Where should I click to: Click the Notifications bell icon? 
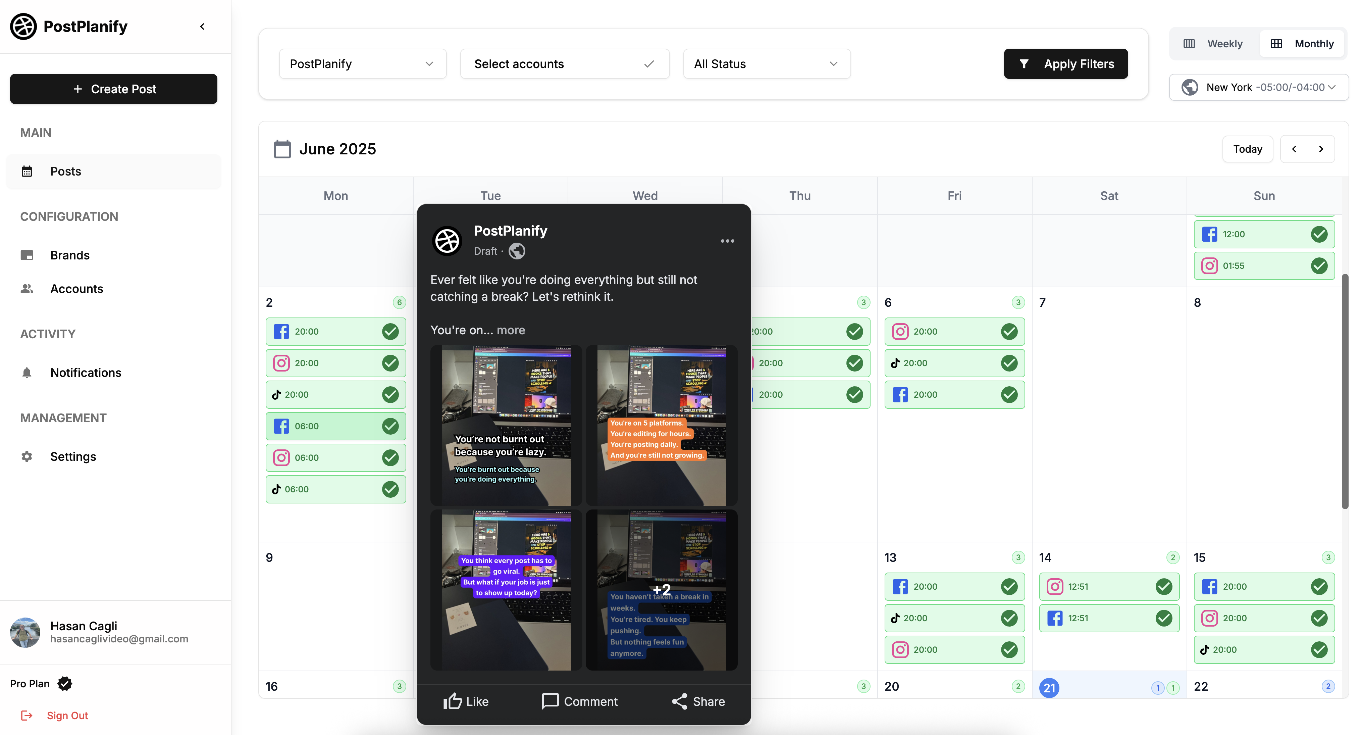click(x=27, y=373)
